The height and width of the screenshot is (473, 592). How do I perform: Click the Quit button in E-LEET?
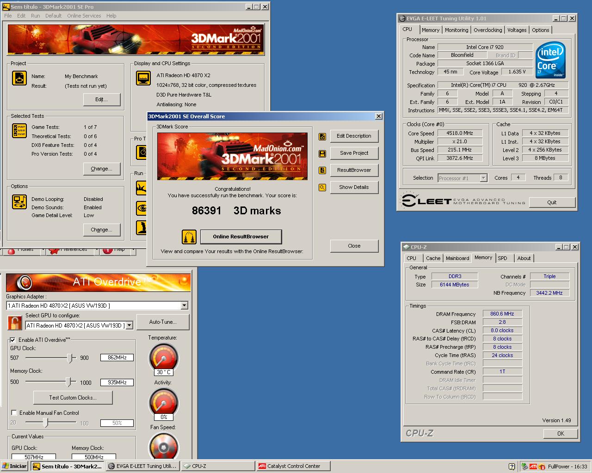point(552,202)
